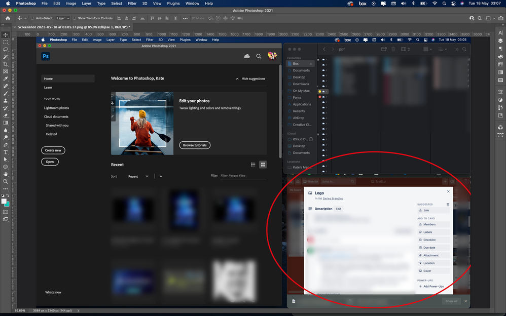
Task: Reset to default foreground and background colors
Action: pos(3,195)
